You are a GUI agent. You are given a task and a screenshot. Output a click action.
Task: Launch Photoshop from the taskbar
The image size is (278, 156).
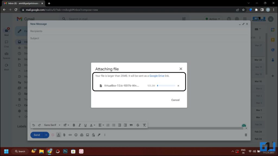[65, 151]
